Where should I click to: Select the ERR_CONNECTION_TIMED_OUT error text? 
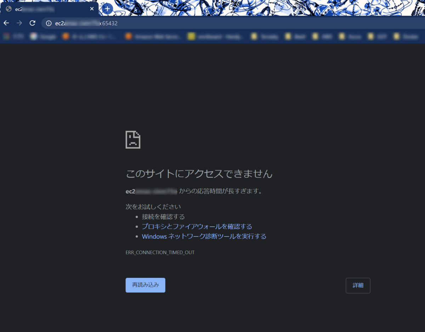coord(160,252)
